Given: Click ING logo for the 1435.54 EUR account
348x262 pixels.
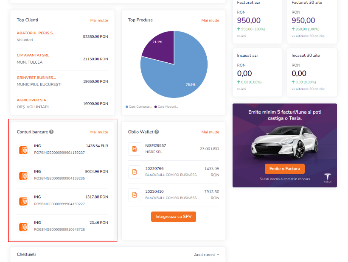Looking at the screenshot, I should point(23,150).
